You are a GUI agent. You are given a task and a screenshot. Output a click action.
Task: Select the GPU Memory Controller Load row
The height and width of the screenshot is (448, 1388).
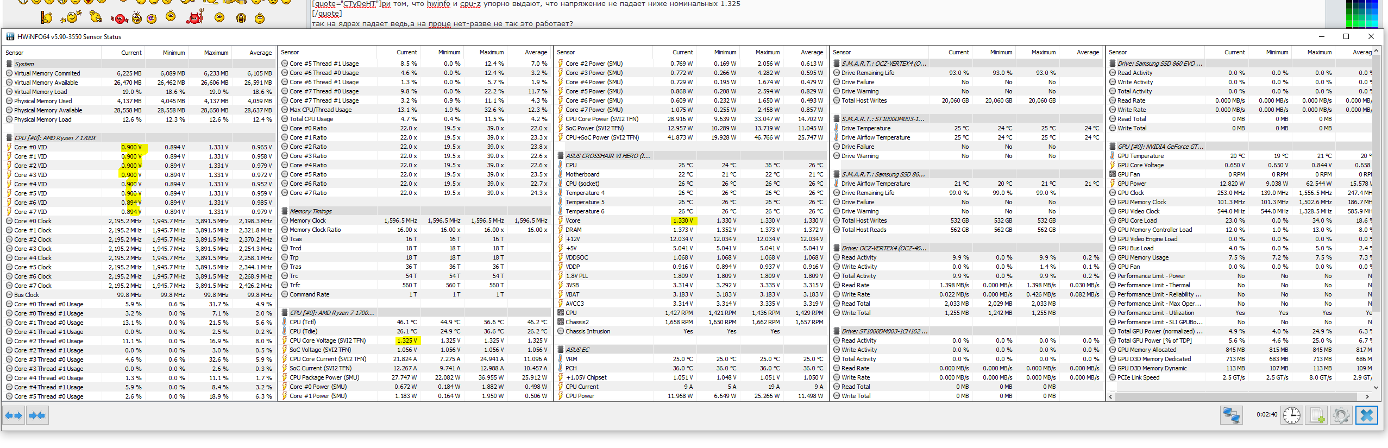click(1240, 230)
